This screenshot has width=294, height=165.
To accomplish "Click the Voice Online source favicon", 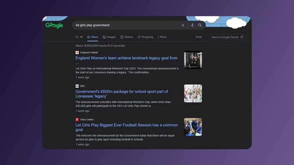I will pyautogui.click(x=77, y=120).
